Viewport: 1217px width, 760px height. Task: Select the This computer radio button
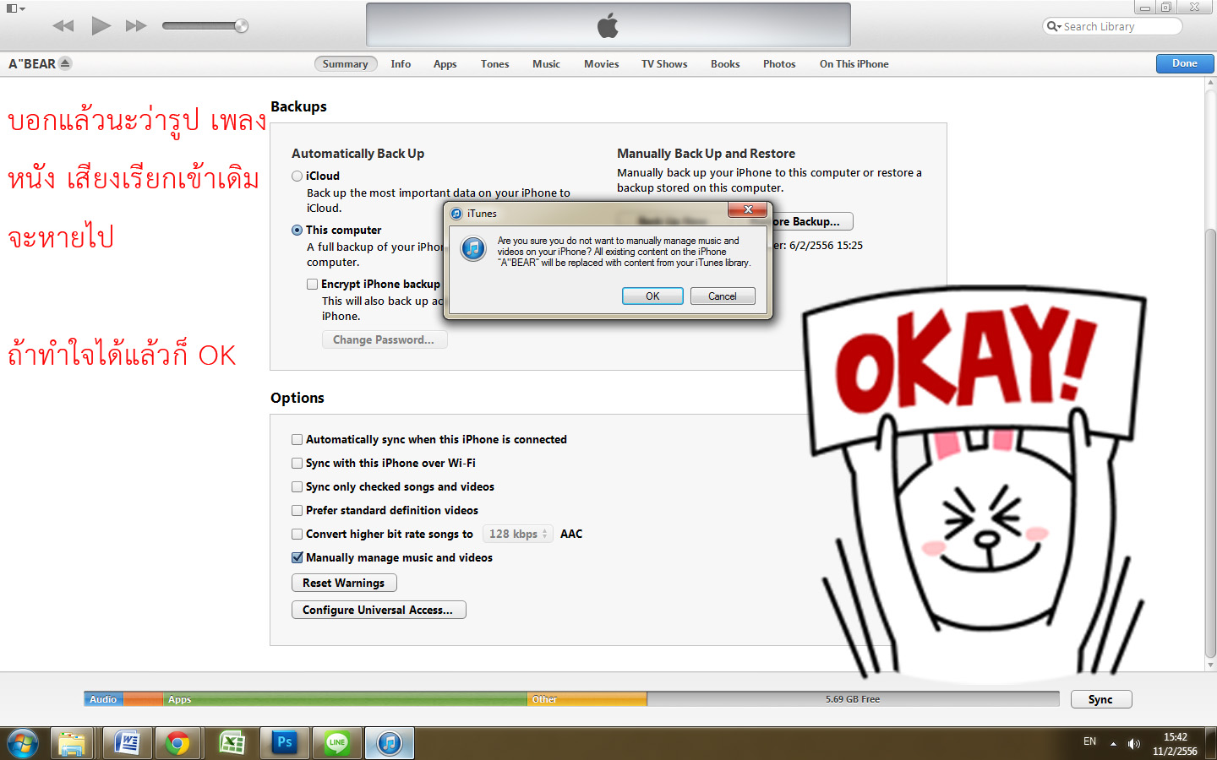[x=297, y=230]
